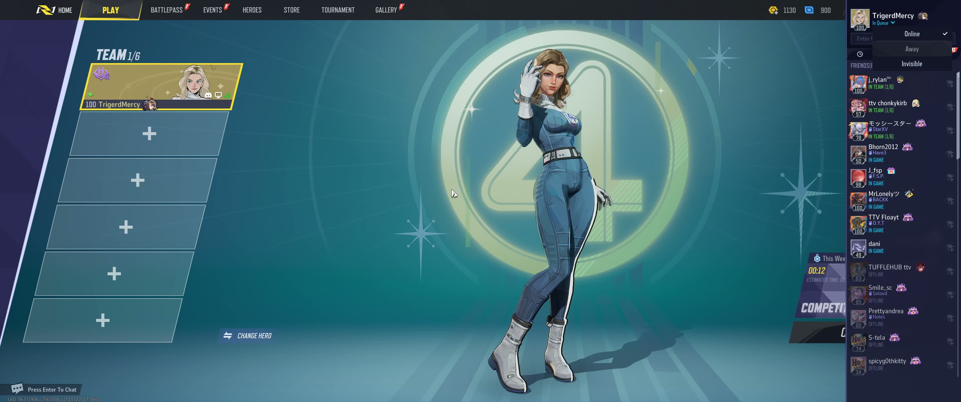This screenshot has width=961, height=402.
Task: Click the friends list scrollbar
Action: 958,116
